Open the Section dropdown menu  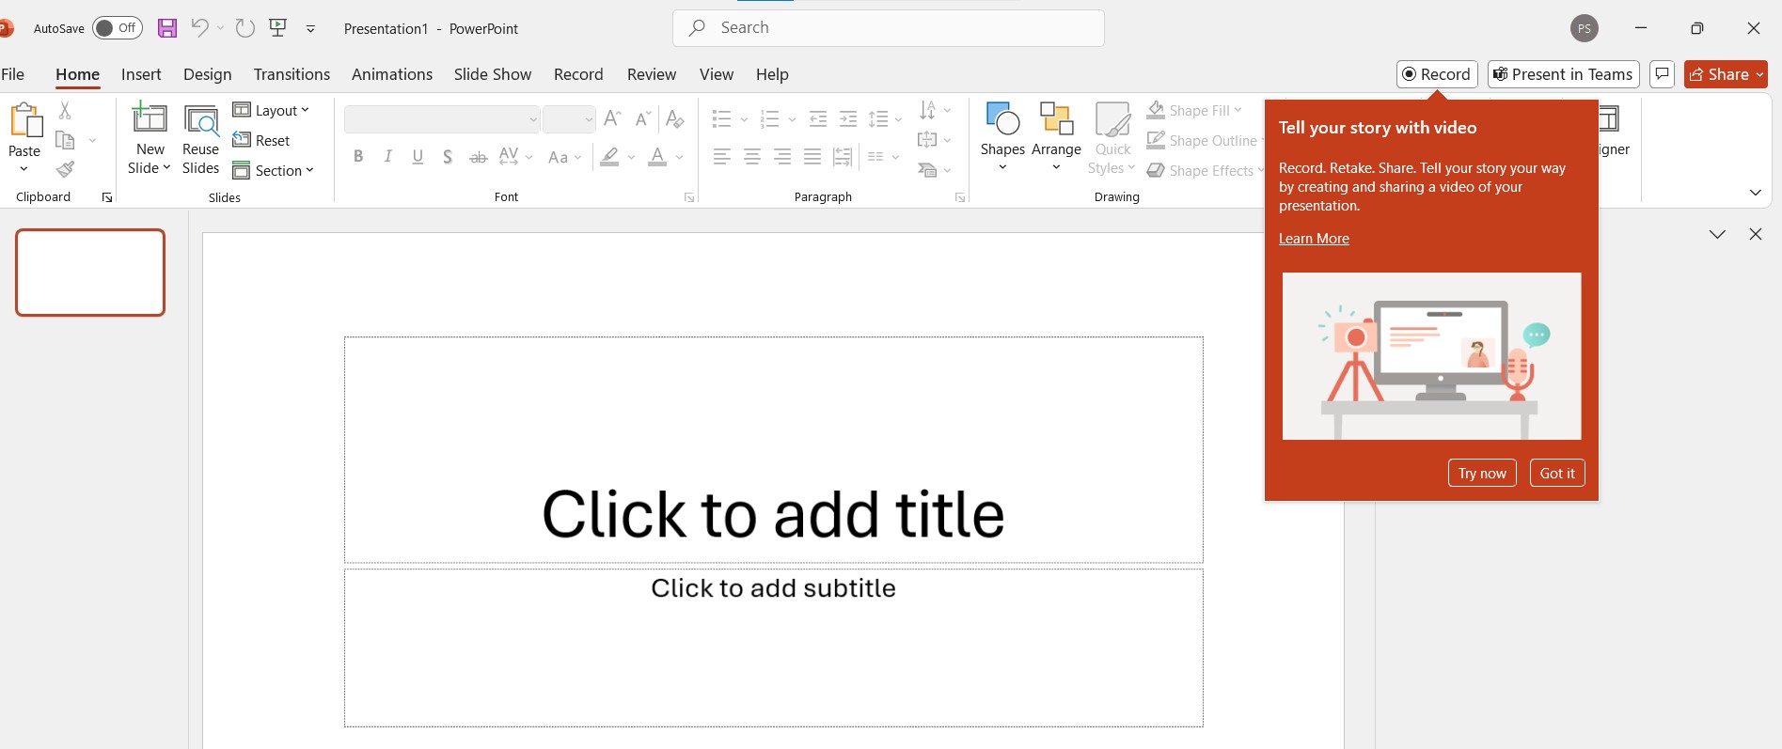pos(274,171)
